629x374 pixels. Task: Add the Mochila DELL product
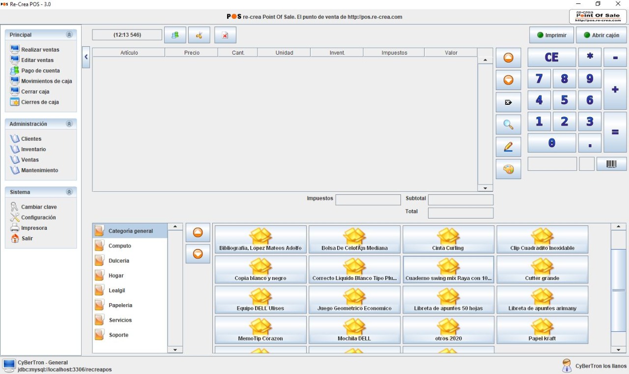coord(354,330)
